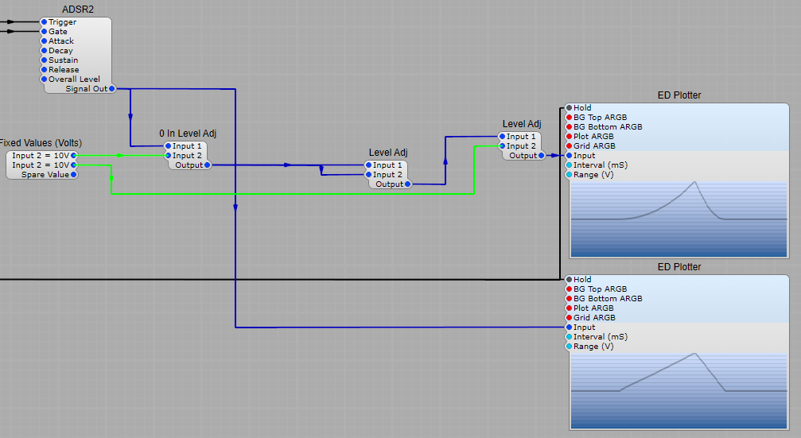Click Interval (mS) port on upper ED Plotter
Image resolution: width=801 pixels, height=438 pixels.
point(569,165)
